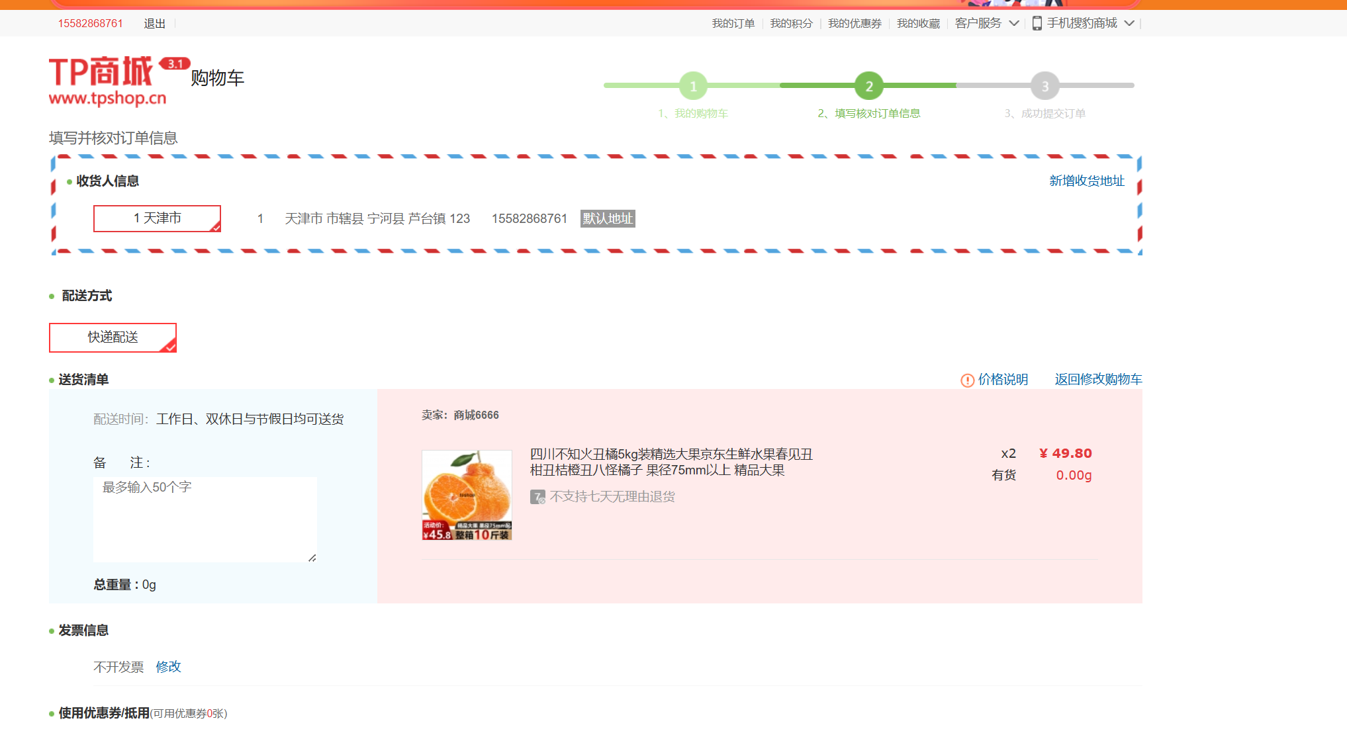
Task: Click 返回修改购物车 link
Action: click(x=1098, y=379)
